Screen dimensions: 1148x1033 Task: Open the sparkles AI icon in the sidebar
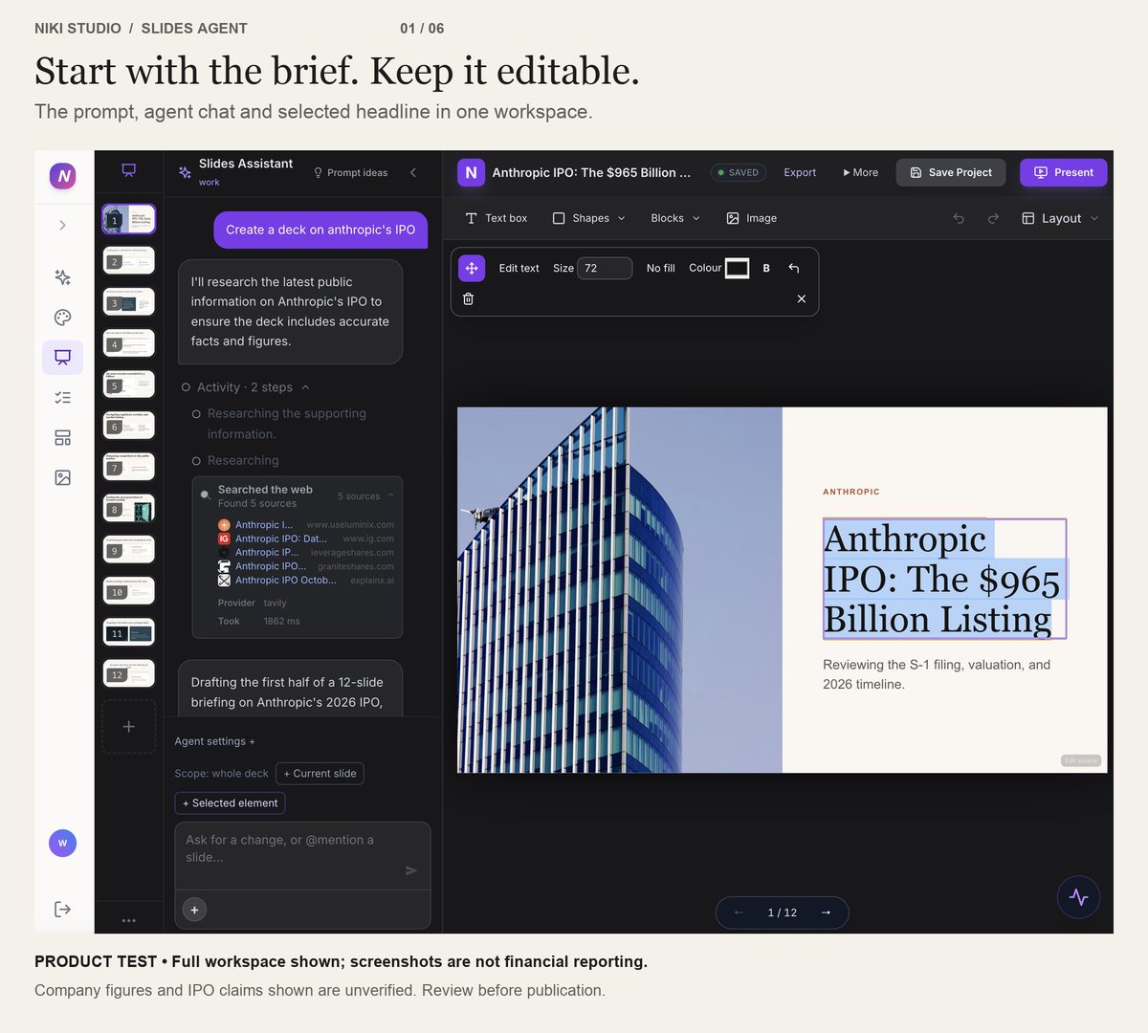pos(62,277)
